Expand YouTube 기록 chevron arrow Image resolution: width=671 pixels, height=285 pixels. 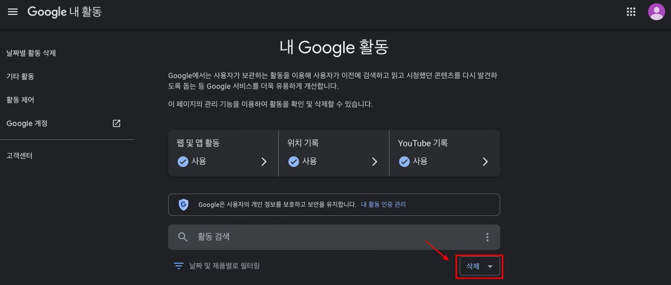coord(485,162)
